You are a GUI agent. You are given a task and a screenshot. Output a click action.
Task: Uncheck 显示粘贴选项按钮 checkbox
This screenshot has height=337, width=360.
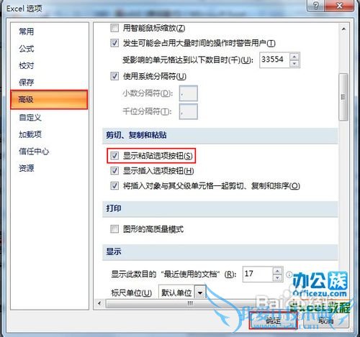point(114,156)
